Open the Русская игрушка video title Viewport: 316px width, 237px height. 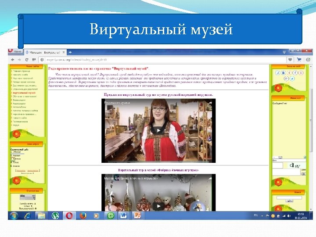(117, 103)
